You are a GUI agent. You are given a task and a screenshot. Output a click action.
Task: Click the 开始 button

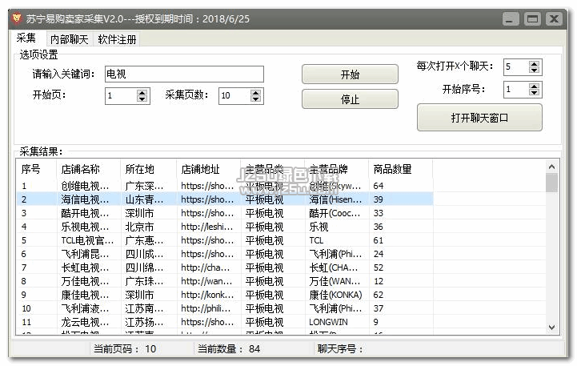pyautogui.click(x=350, y=74)
